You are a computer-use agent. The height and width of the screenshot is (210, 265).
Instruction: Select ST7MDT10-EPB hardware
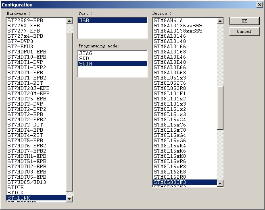coord(36,57)
